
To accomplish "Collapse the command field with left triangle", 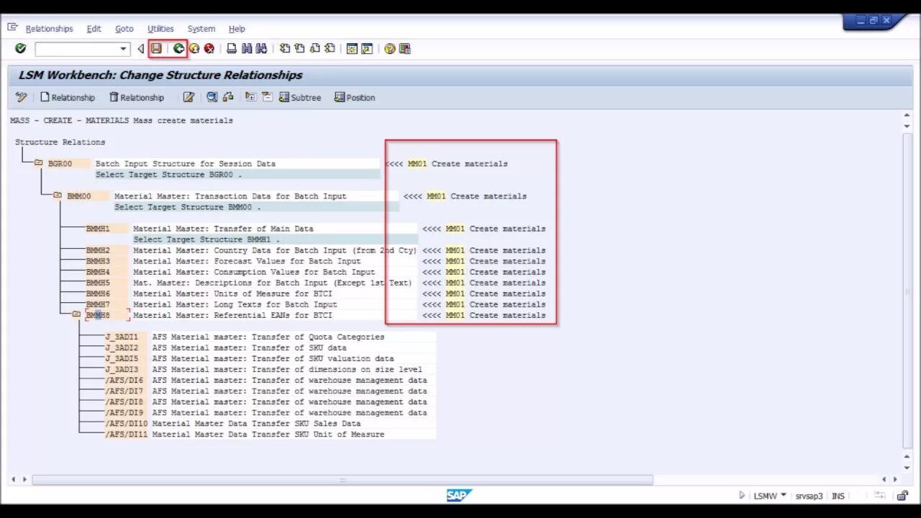I will click(x=141, y=49).
